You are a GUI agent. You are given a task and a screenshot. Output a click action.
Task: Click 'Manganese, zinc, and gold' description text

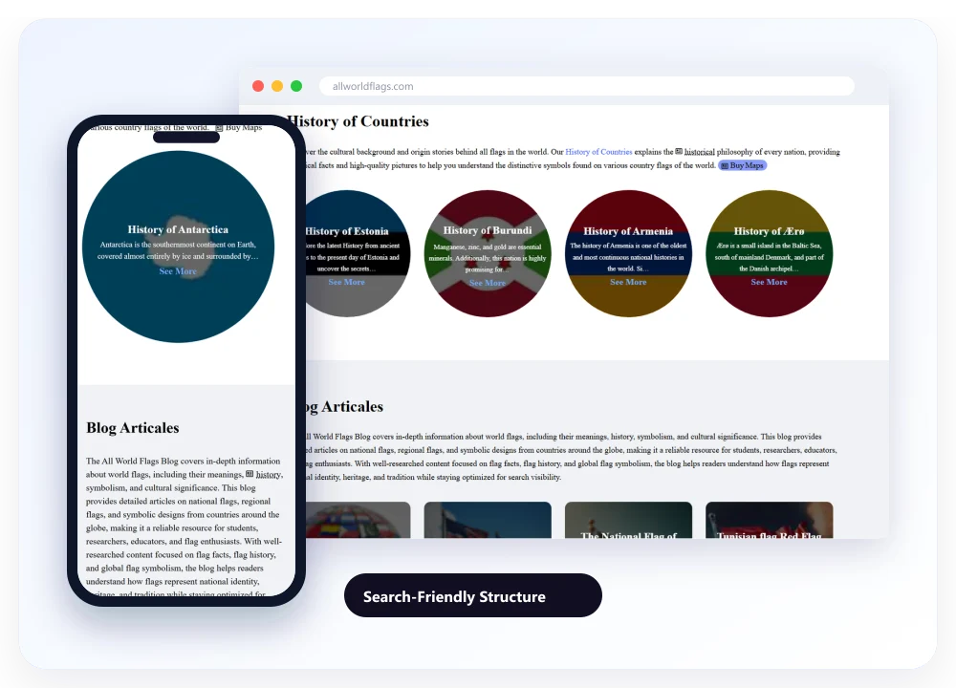(488, 258)
